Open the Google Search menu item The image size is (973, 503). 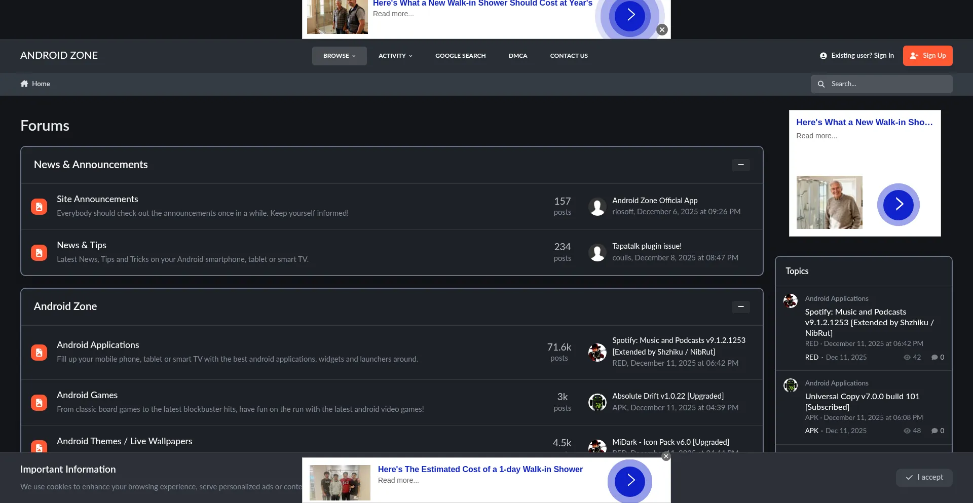coord(460,56)
